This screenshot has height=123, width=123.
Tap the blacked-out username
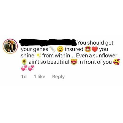[x=48, y=42]
